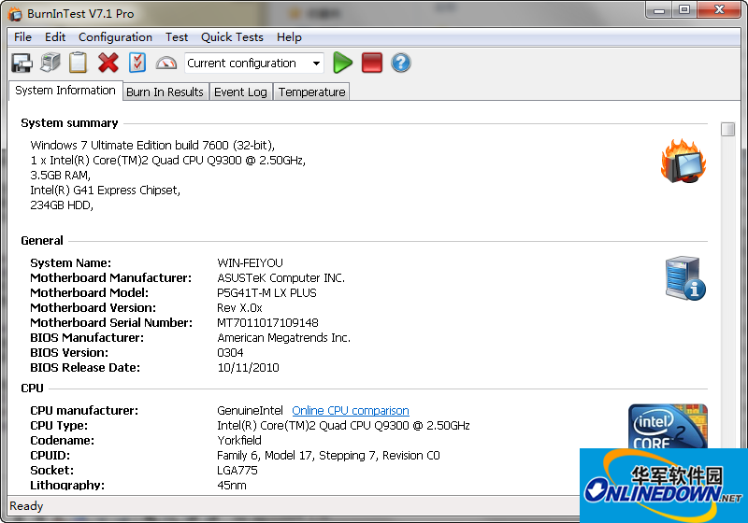Click the 3.5GB RAM summary line
This screenshot has height=523, width=748.
pos(60,176)
